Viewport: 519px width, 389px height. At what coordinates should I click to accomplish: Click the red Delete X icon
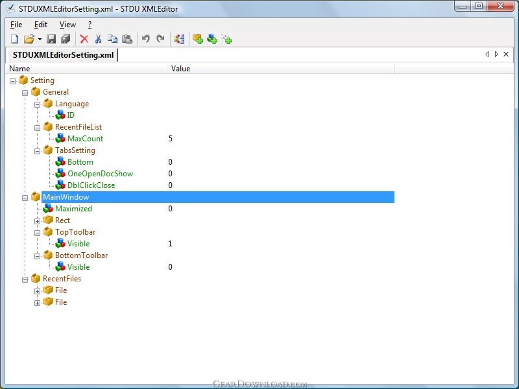point(84,39)
